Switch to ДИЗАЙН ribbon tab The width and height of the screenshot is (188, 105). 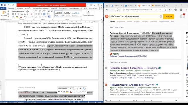[28, 8]
